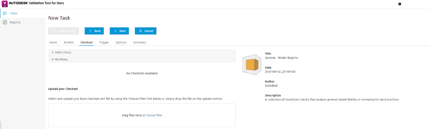The height and width of the screenshot is (129, 430).
Task: Go to the Trigger tab
Action: [x=104, y=43]
